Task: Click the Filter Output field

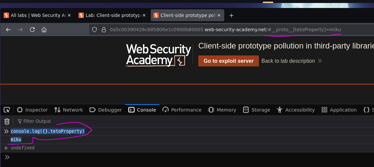Action: [34, 121]
